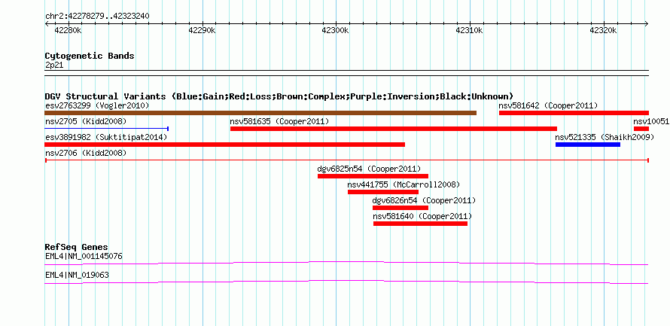The image size is (670, 326).
Task: Click the 42300k ruler tick label
Action: tap(336, 30)
